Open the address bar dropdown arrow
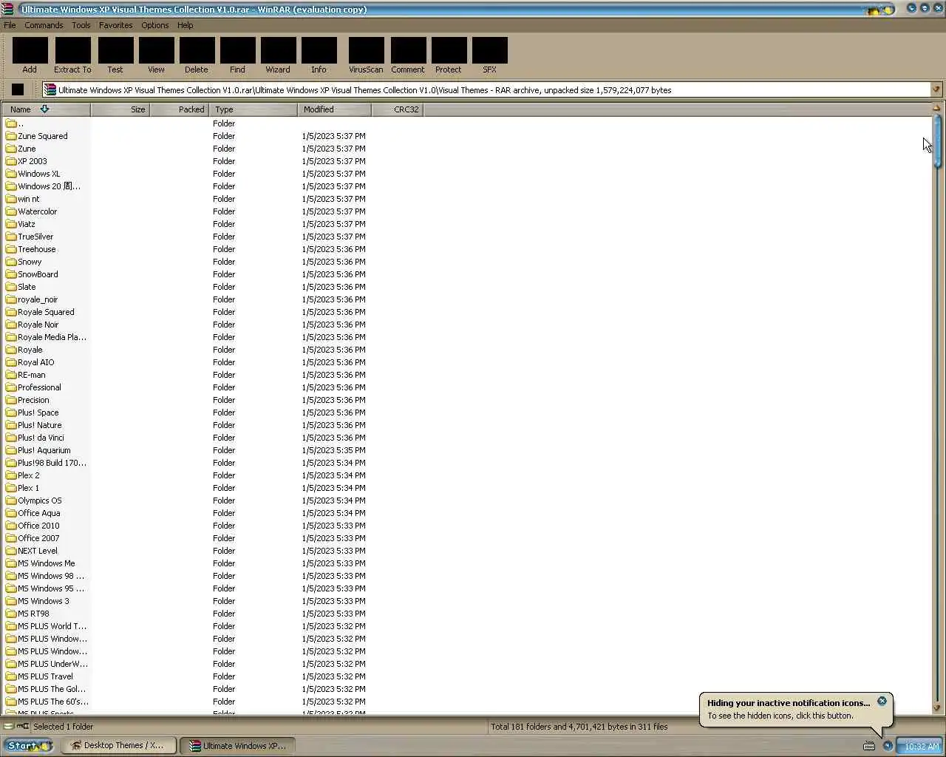Image resolution: width=946 pixels, height=757 pixels. click(936, 89)
